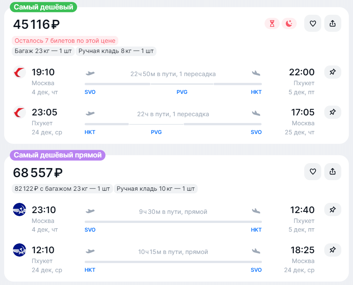Add the 45 116 ₽ ticket to favorites
The height and width of the screenshot is (285, 353).
click(x=313, y=23)
